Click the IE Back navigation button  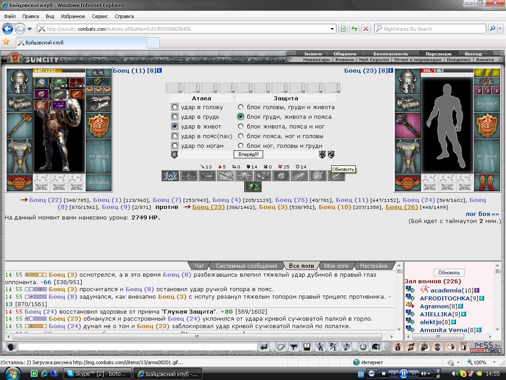(x=8, y=29)
